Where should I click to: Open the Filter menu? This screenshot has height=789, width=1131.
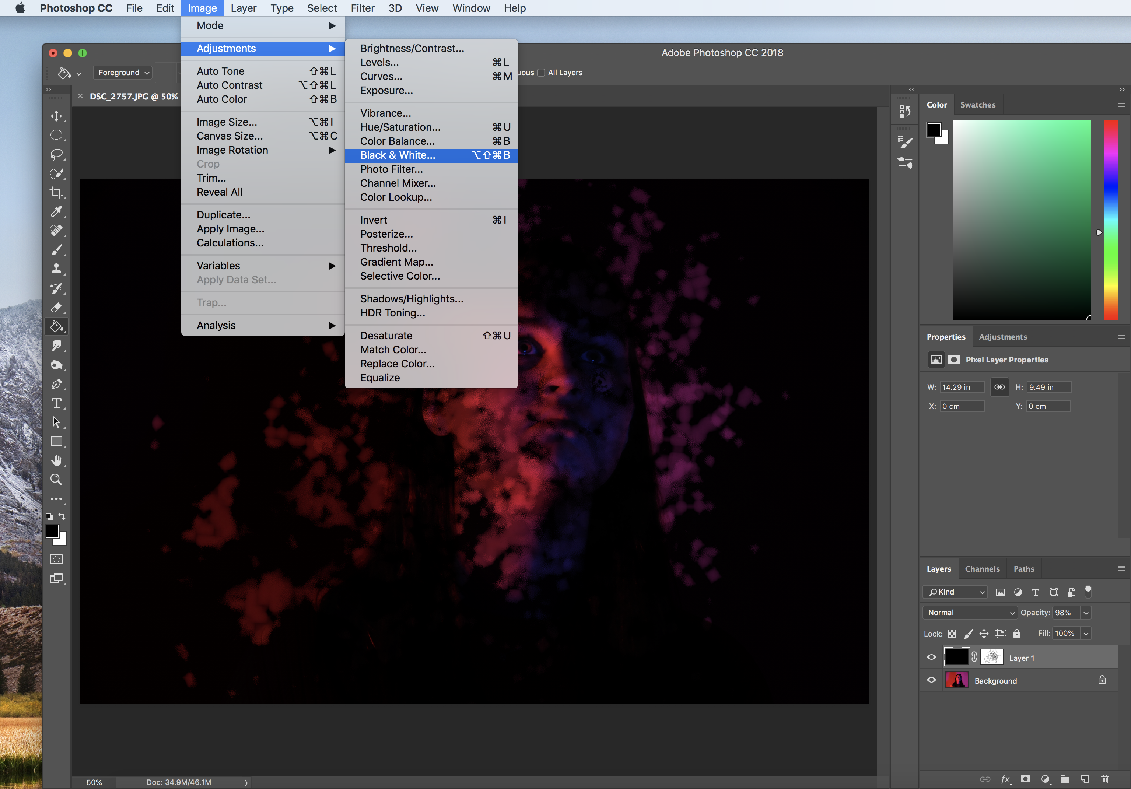[x=362, y=8]
